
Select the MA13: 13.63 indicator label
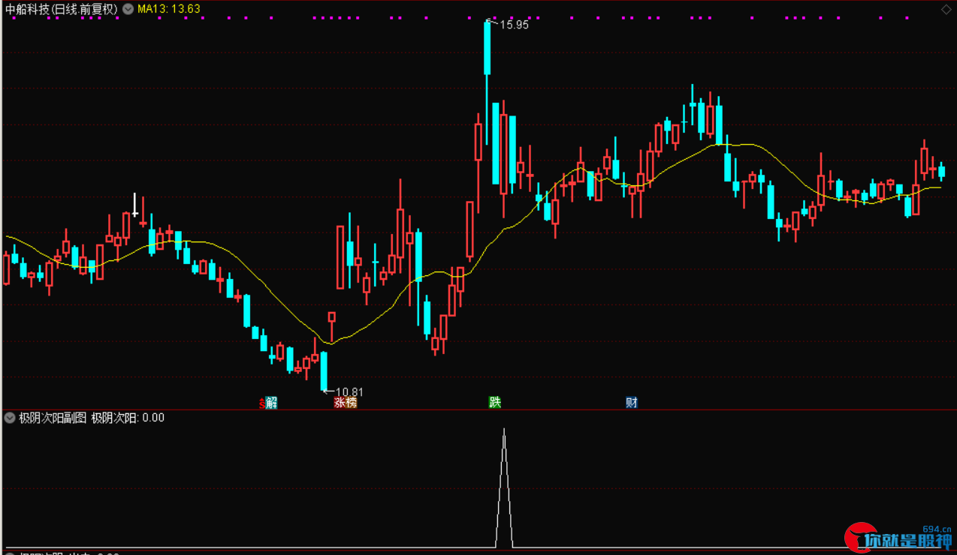tap(169, 9)
